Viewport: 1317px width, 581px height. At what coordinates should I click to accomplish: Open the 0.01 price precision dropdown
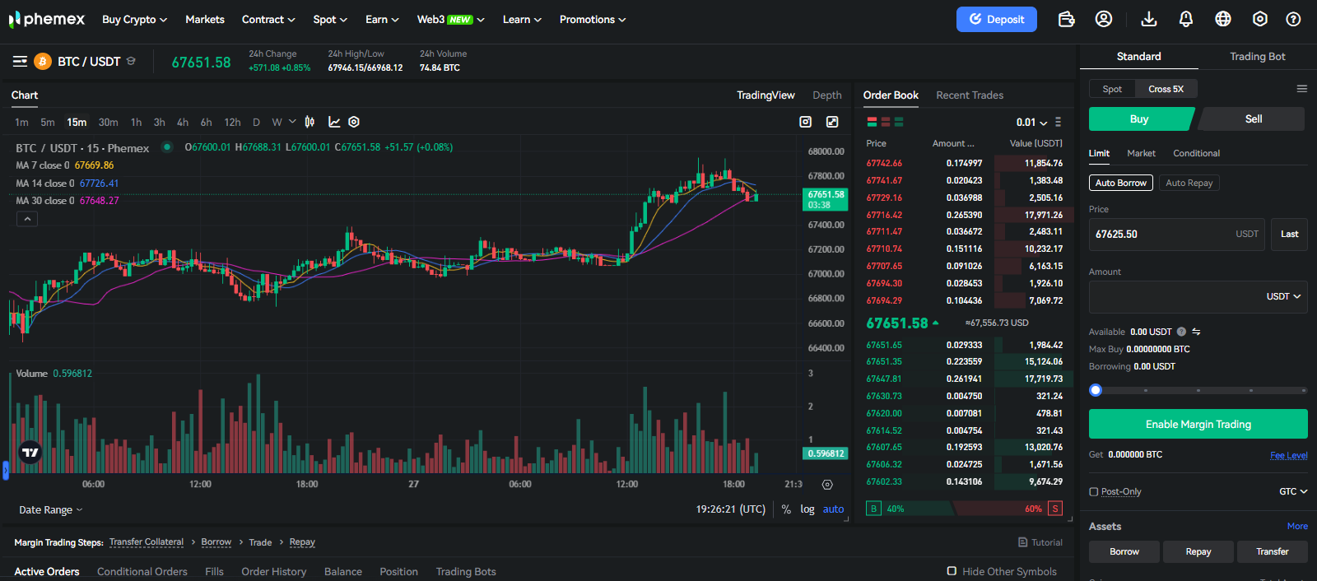[x=1031, y=122]
